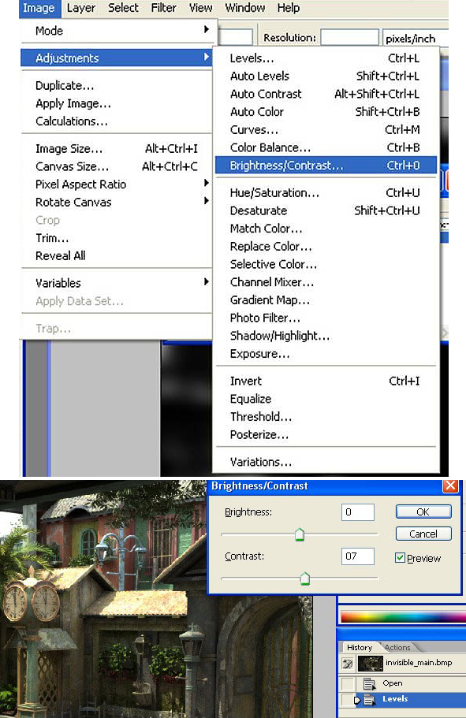Expand the Mode submenu

[117, 31]
